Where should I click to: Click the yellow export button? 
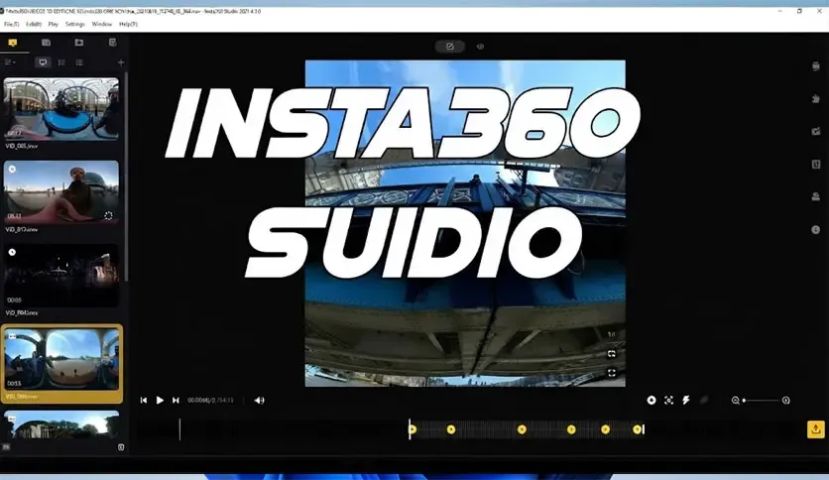pyautogui.click(x=815, y=429)
